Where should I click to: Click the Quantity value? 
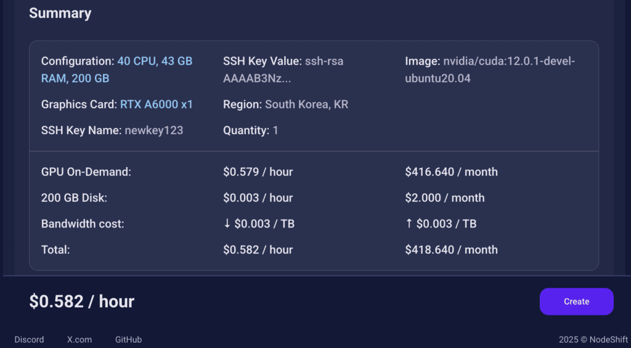[x=275, y=130]
